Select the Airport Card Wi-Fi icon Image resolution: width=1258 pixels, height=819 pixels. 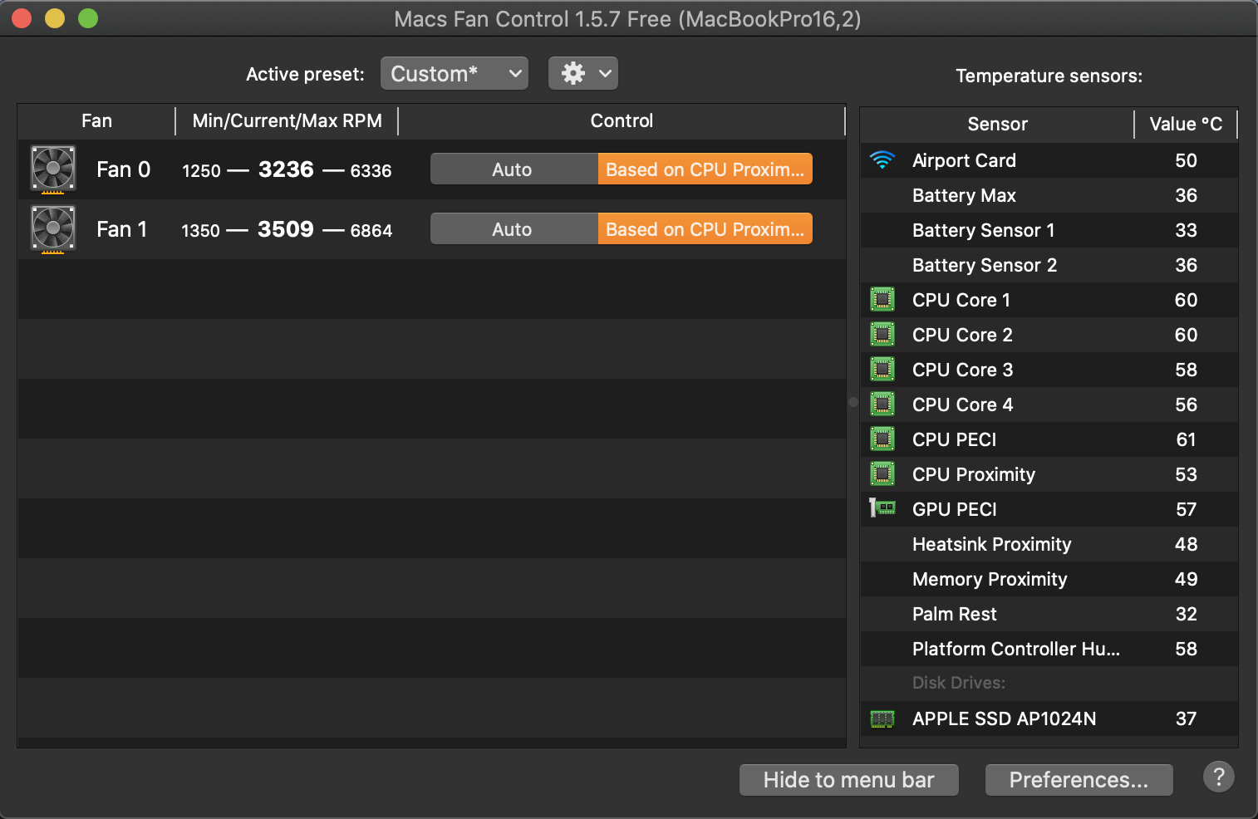point(882,160)
